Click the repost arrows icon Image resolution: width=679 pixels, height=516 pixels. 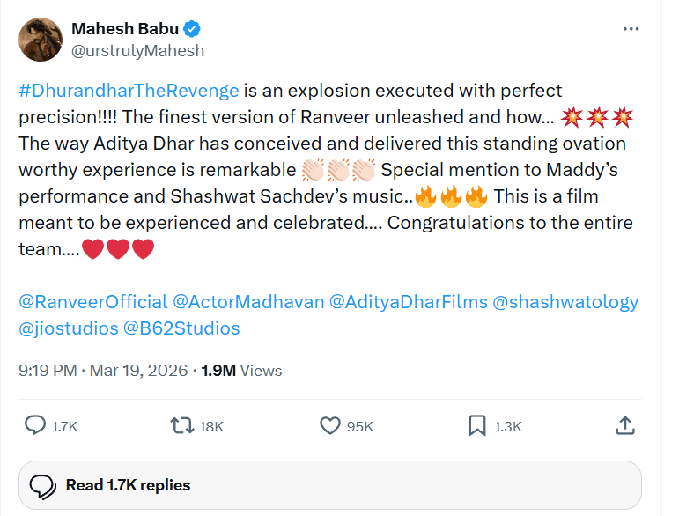click(x=182, y=426)
